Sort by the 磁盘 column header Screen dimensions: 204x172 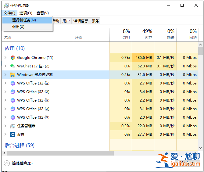tap(165, 35)
